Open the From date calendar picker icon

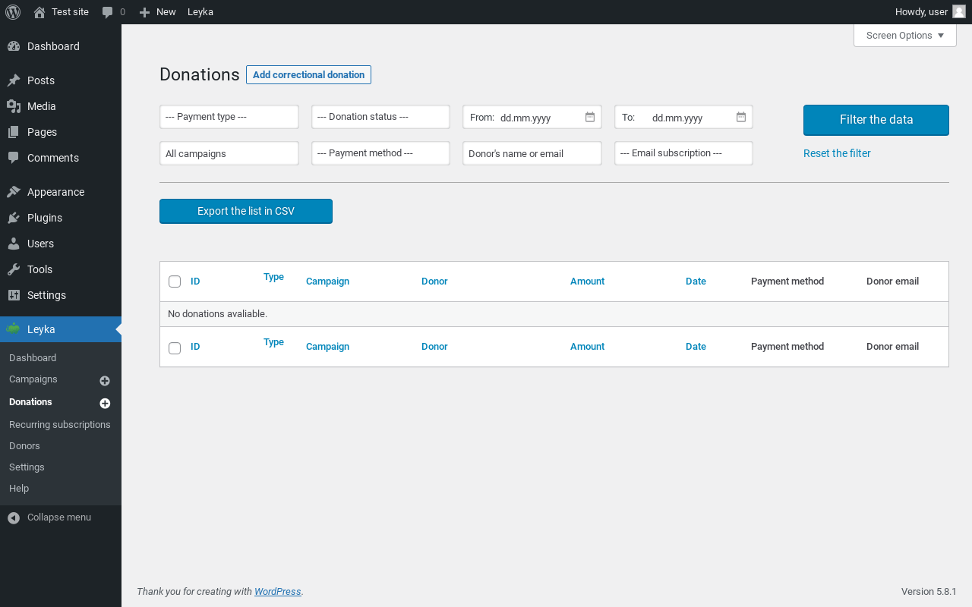click(590, 117)
